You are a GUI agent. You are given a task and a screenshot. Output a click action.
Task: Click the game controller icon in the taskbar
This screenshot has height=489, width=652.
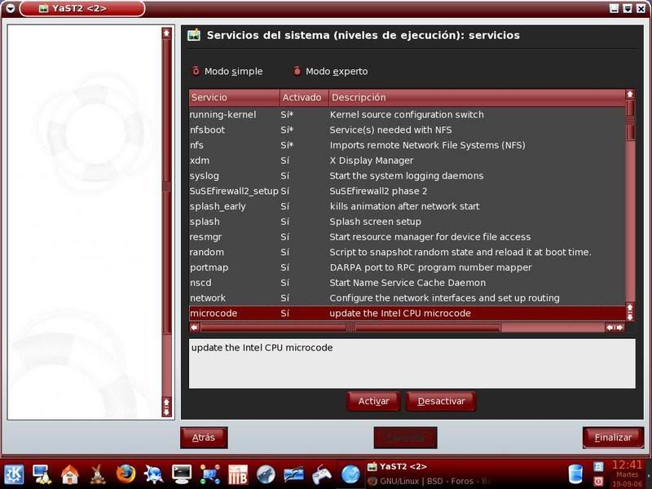point(322,474)
